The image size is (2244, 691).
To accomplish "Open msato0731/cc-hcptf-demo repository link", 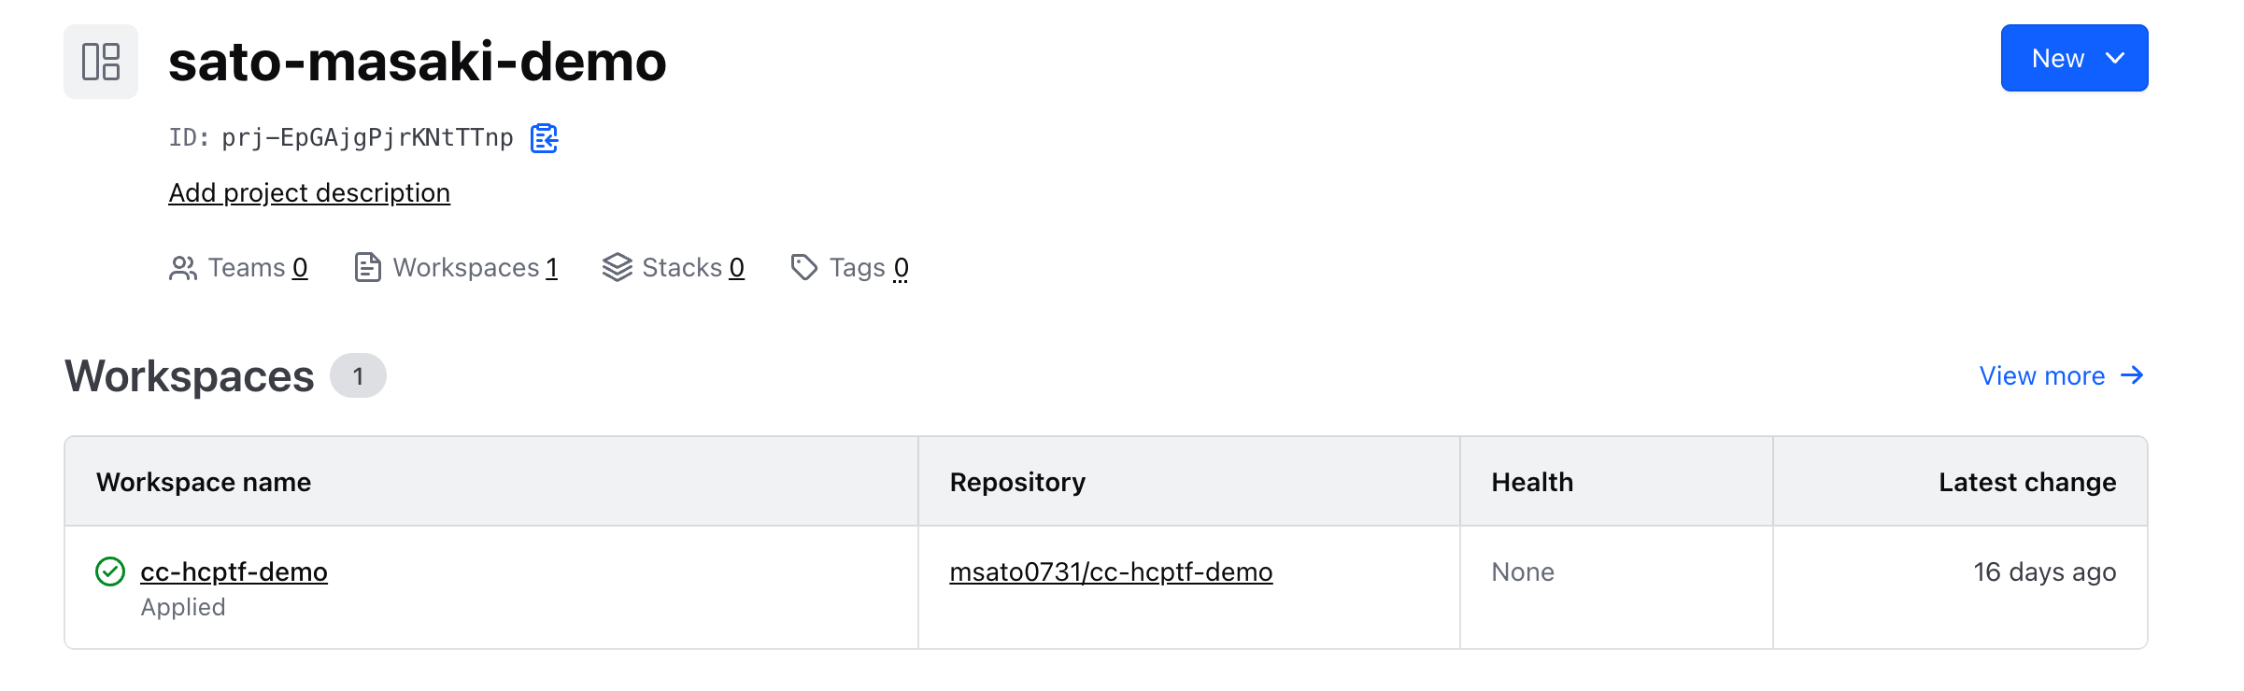I will point(1111,571).
